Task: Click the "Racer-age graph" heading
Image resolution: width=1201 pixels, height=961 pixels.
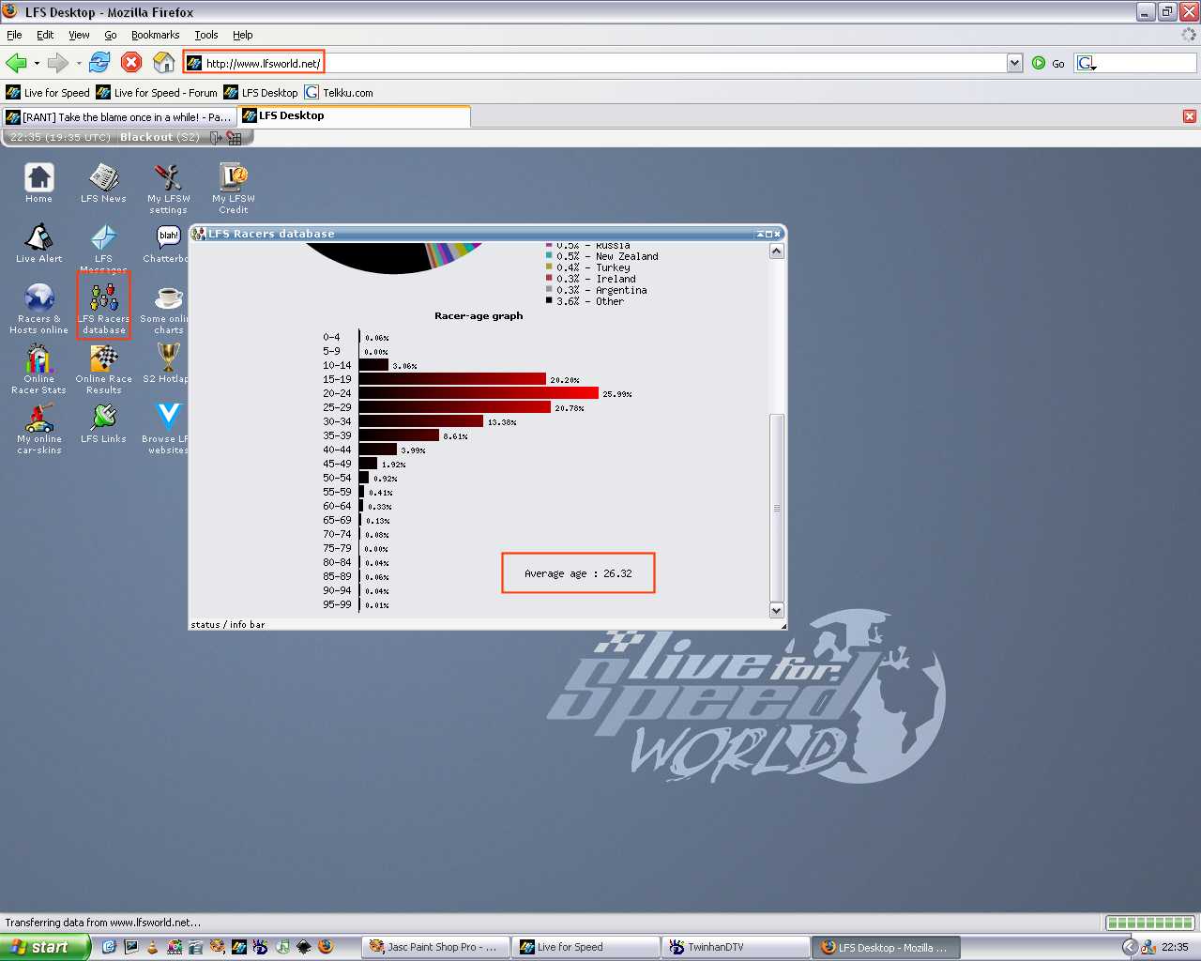Action: pos(479,316)
